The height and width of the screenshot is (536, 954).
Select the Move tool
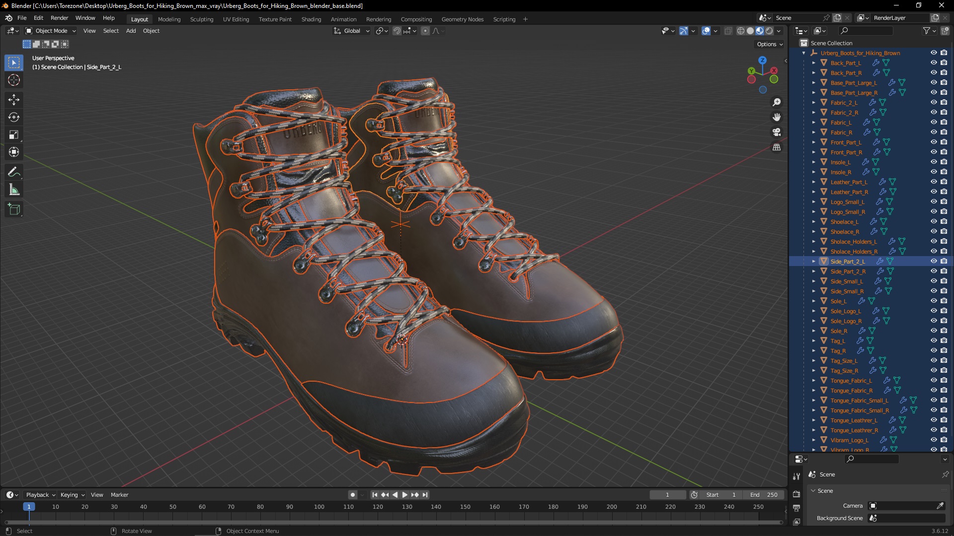(14, 100)
